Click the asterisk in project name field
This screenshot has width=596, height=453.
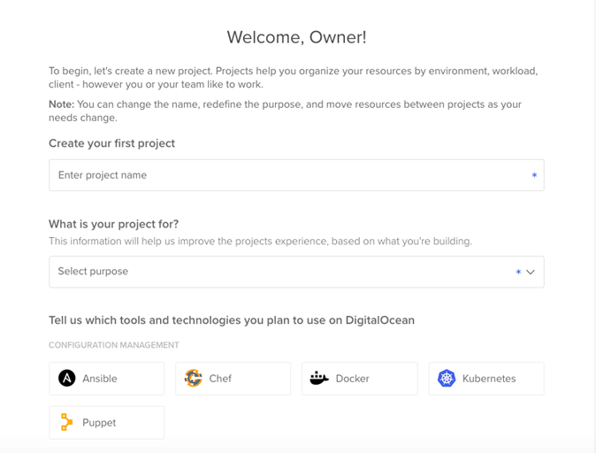pyautogui.click(x=534, y=175)
